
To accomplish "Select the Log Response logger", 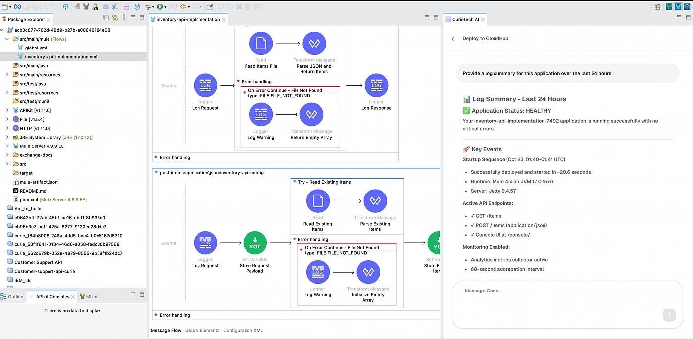I will (376, 86).
